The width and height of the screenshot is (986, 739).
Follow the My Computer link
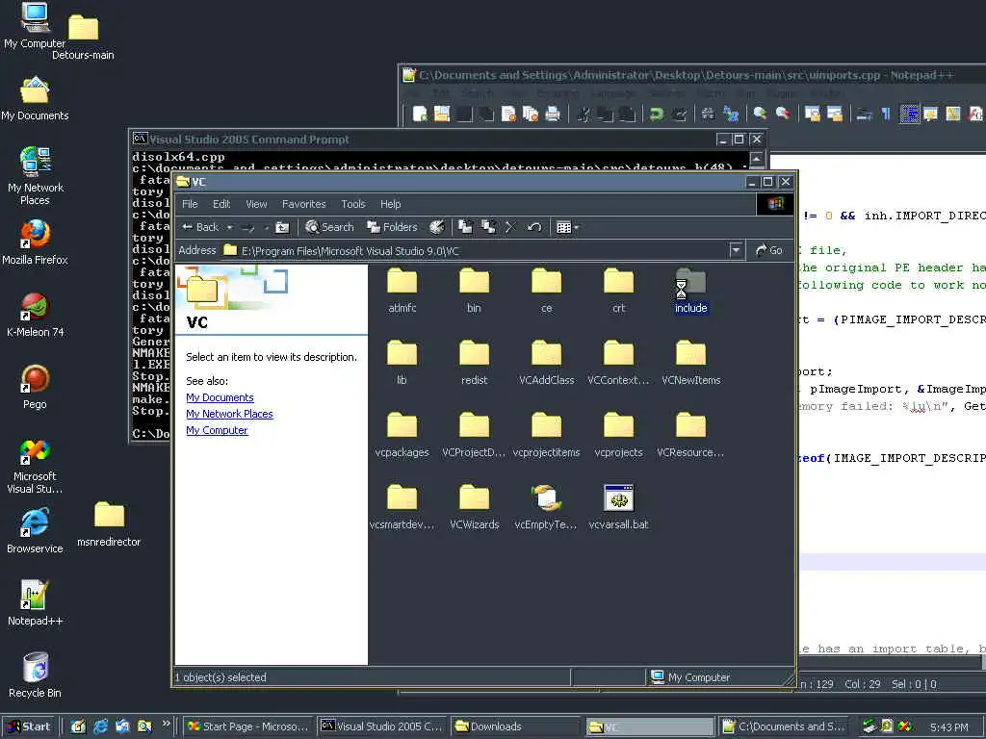pyautogui.click(x=217, y=430)
